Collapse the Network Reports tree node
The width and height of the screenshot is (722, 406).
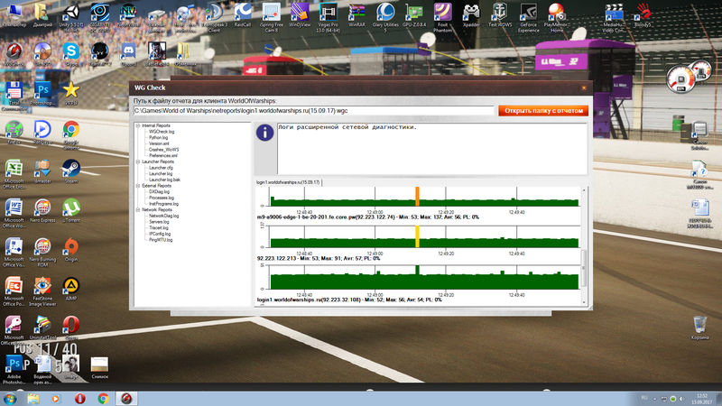(138, 210)
